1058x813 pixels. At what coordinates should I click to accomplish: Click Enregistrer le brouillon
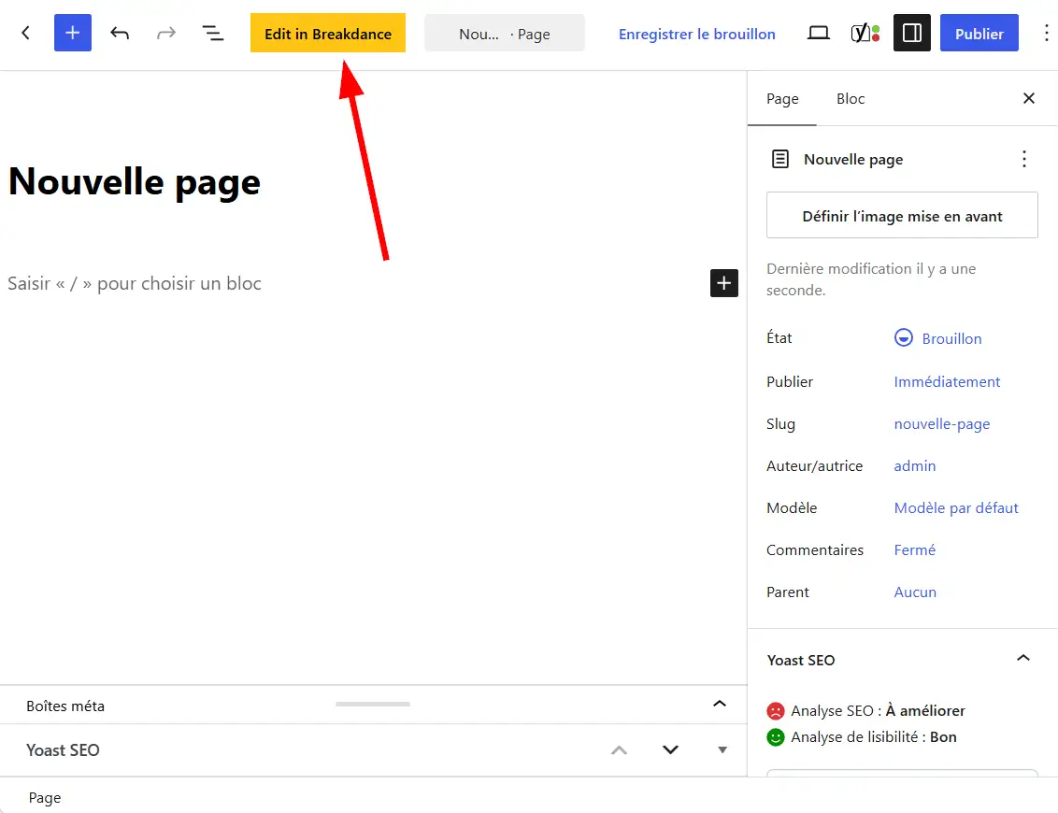coord(696,34)
